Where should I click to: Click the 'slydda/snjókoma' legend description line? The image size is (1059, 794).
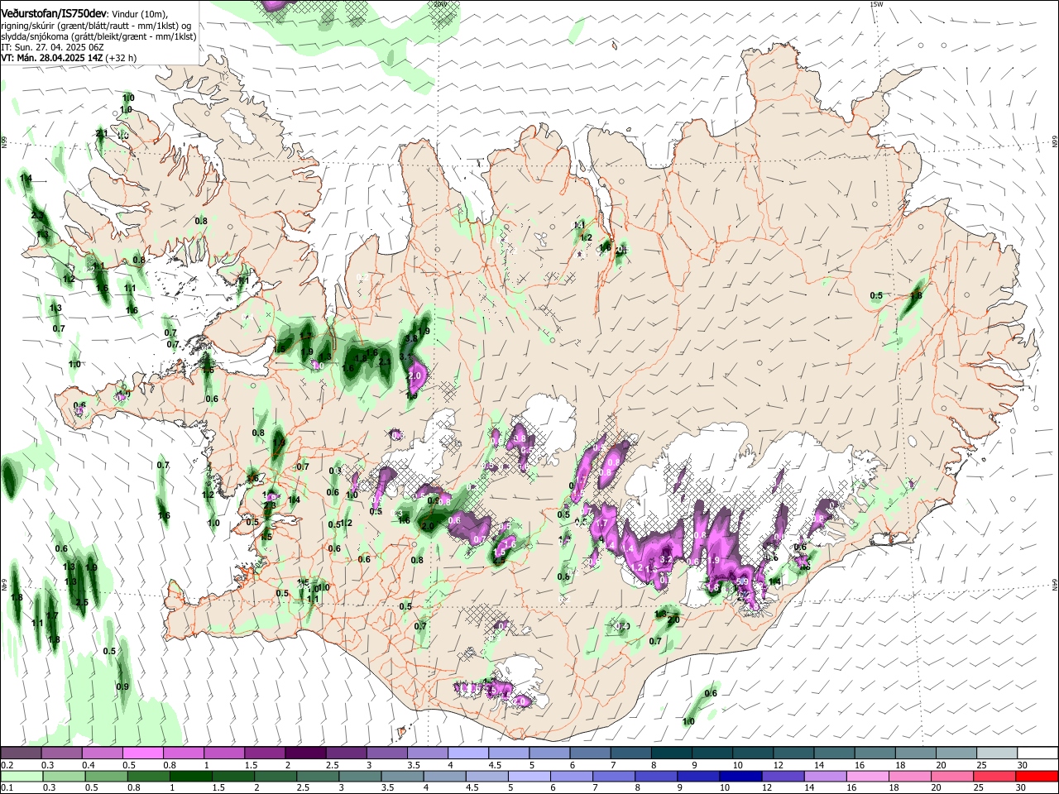click(x=98, y=36)
